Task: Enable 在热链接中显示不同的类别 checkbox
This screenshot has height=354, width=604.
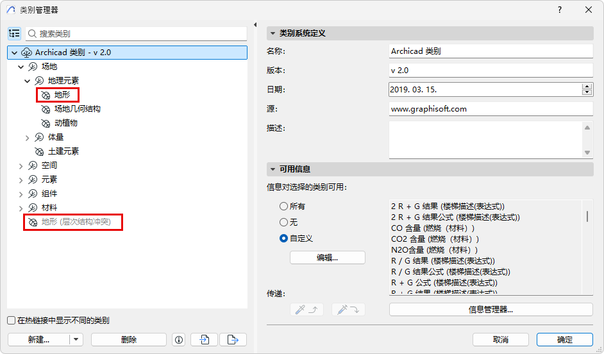Action: pos(12,321)
